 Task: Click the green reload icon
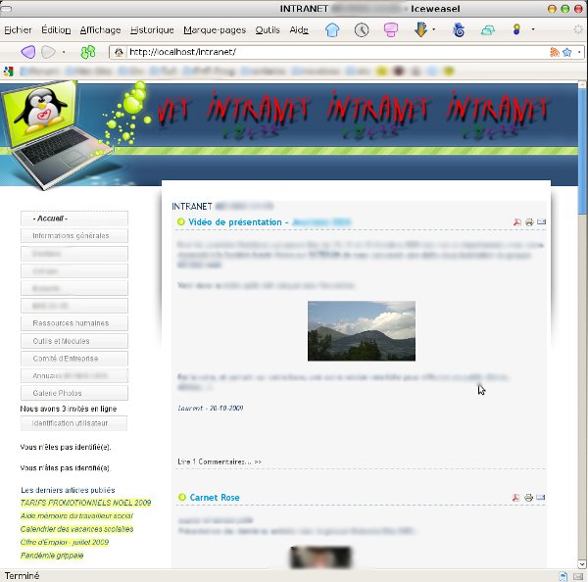(88, 51)
